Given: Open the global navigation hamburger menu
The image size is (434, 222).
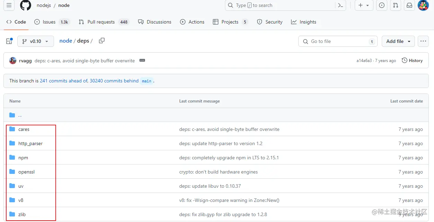Looking at the screenshot, I should tap(9, 5).
